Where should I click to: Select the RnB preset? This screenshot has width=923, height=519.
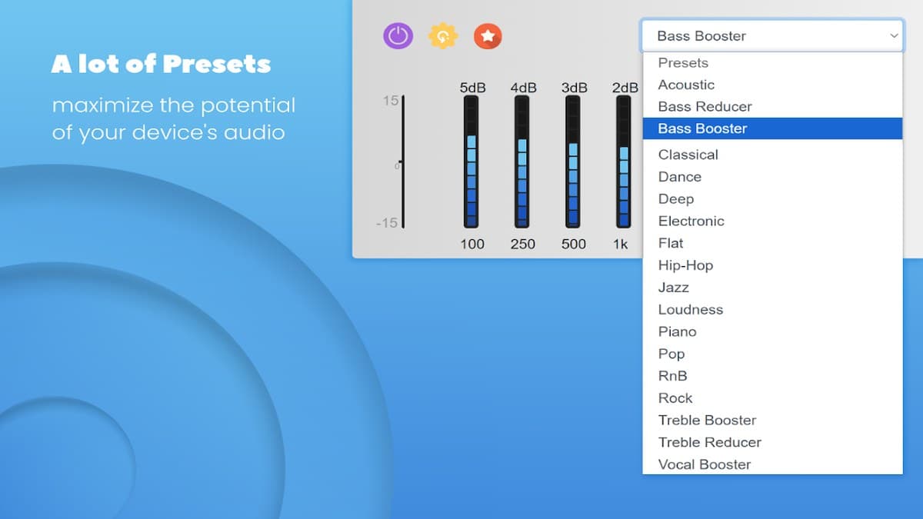tap(772, 376)
